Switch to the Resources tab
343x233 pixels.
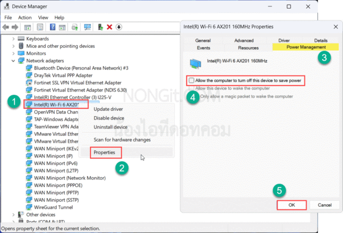click(x=248, y=48)
